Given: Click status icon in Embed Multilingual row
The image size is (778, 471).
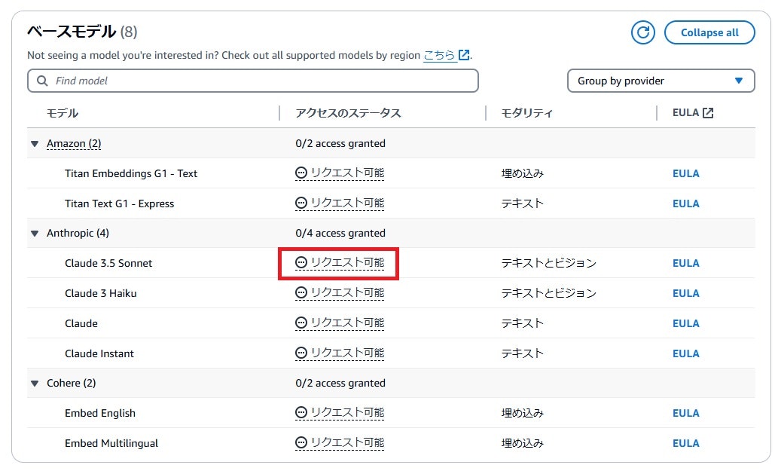Looking at the screenshot, I should [x=301, y=442].
